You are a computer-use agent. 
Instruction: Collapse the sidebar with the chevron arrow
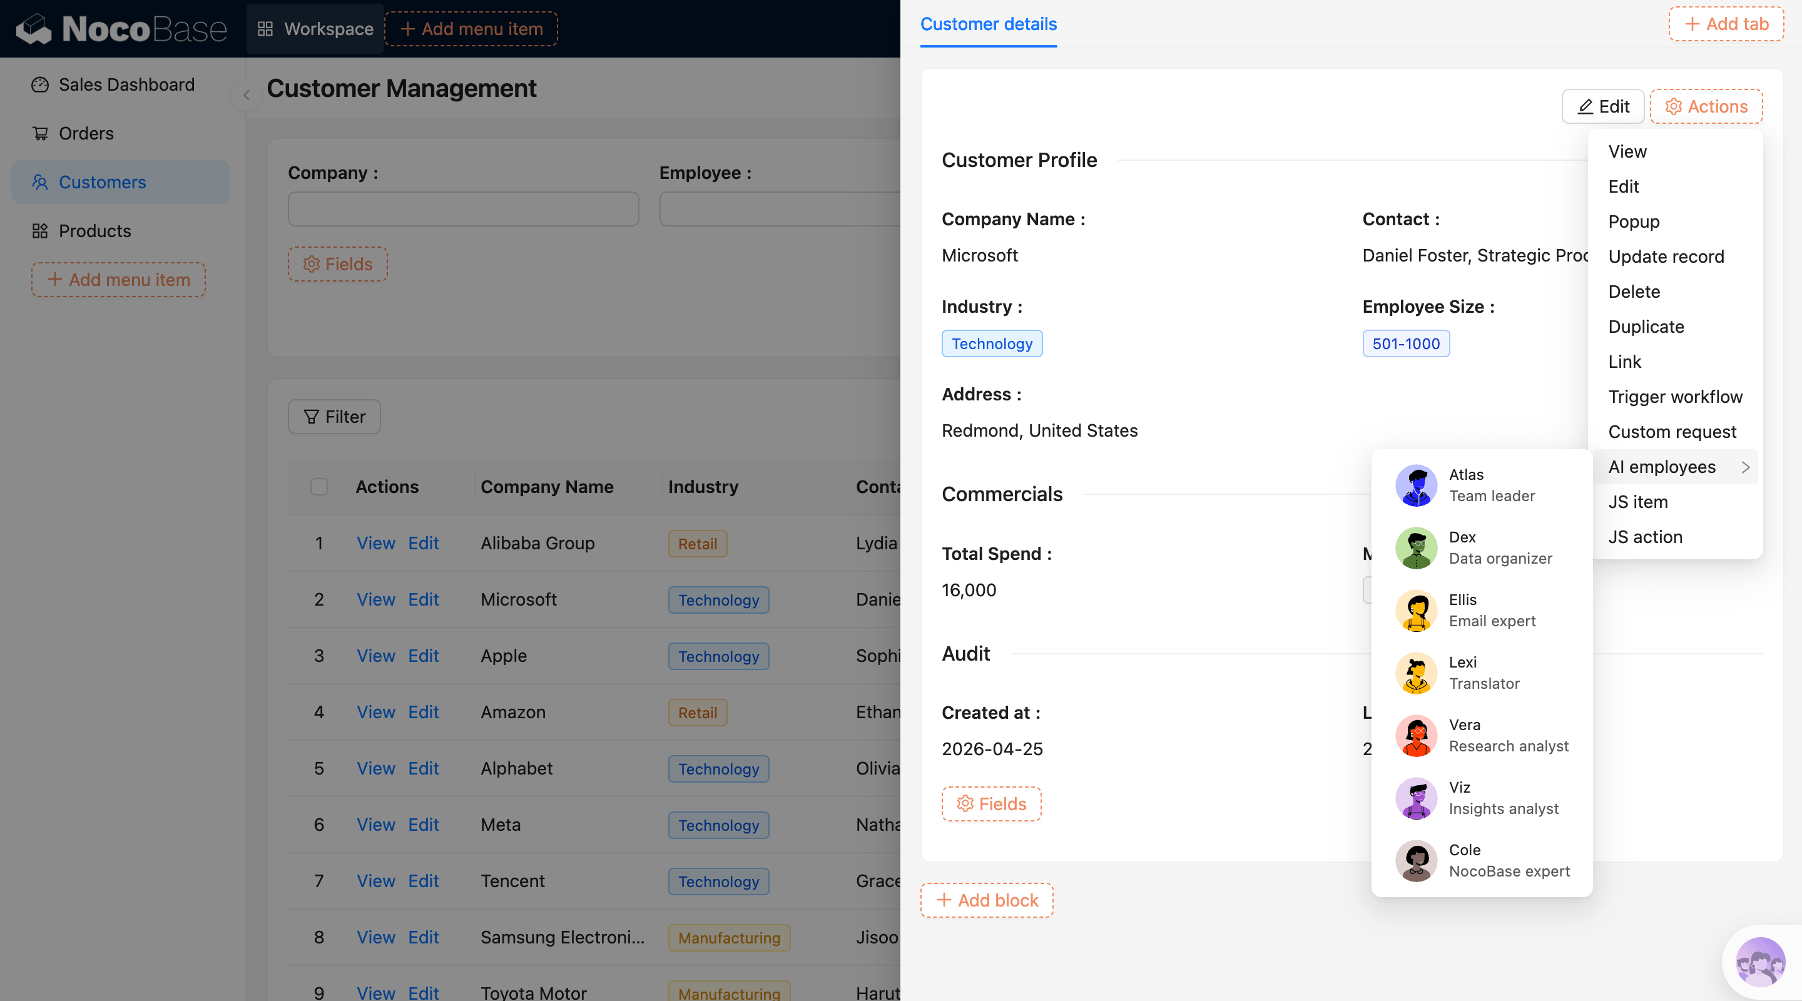(x=247, y=94)
